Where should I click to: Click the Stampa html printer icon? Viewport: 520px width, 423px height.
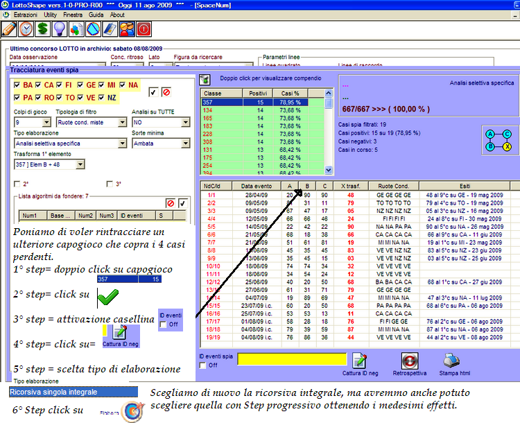451,361
